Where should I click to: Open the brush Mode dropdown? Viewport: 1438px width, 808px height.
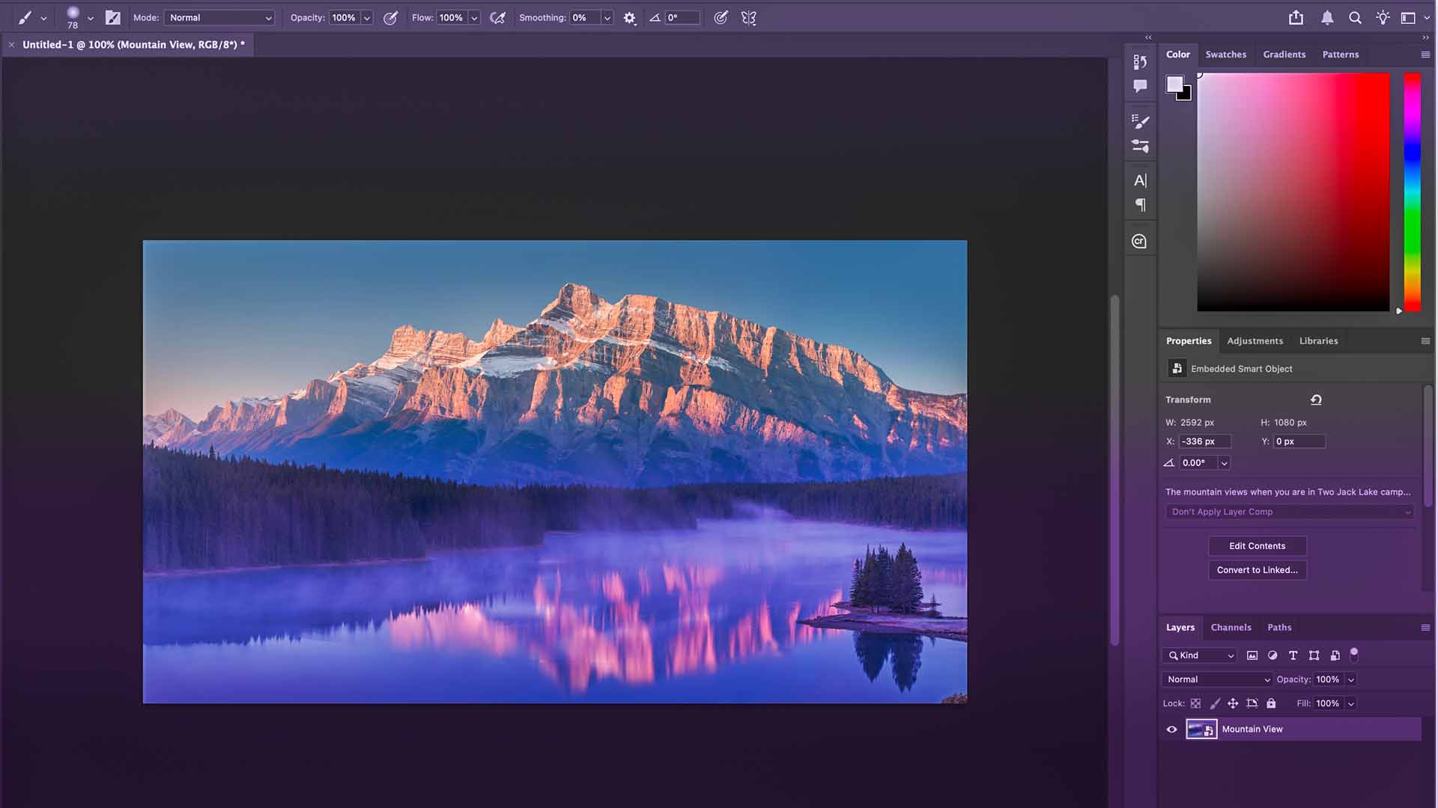219,18
